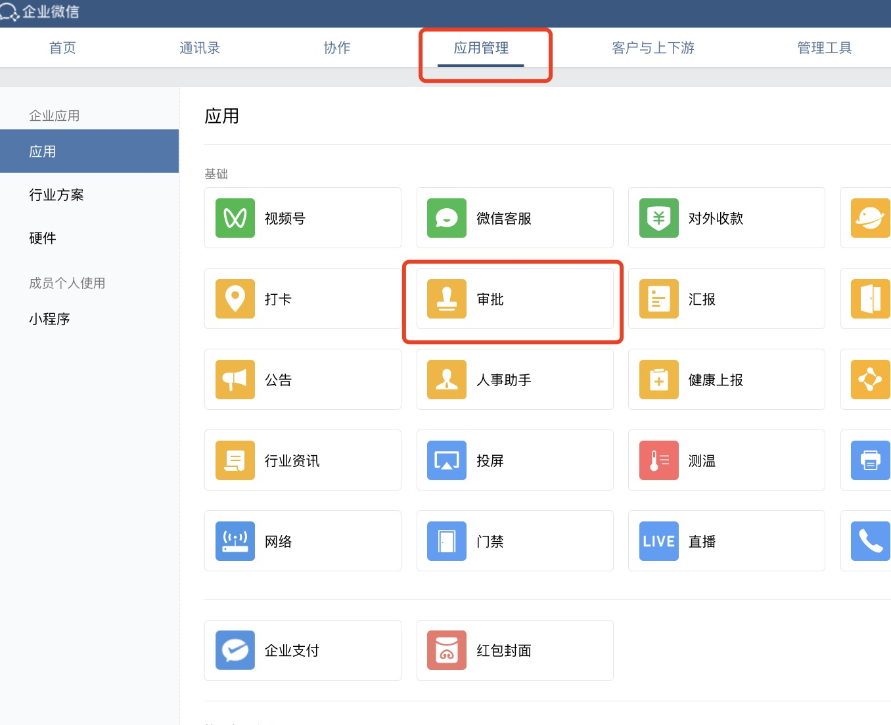This screenshot has width=891, height=725.
Task: Go to the 管理工具 tab
Action: (824, 48)
